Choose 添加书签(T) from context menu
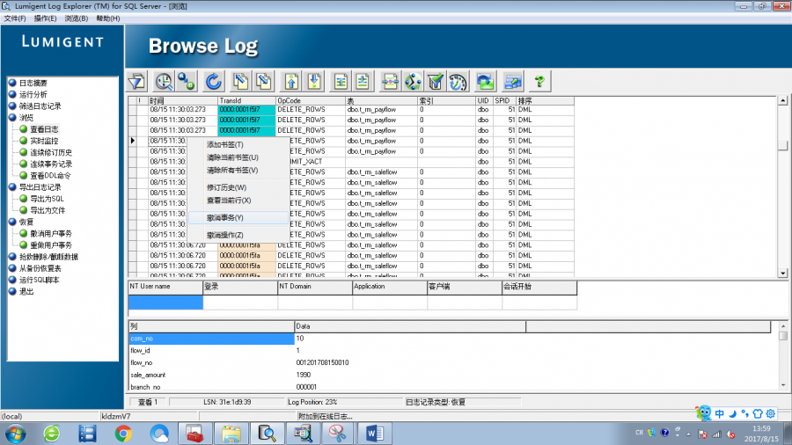The image size is (792, 445). point(238,145)
